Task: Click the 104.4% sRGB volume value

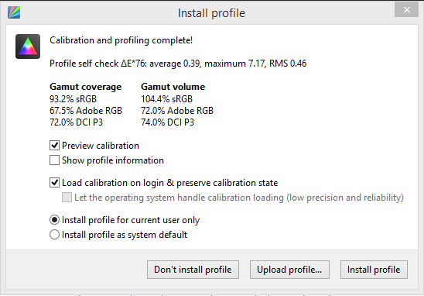Action: point(166,99)
